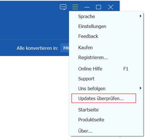The width and height of the screenshot is (145, 138).
Task: Click Registrieren... in the menu
Action: (106, 57)
